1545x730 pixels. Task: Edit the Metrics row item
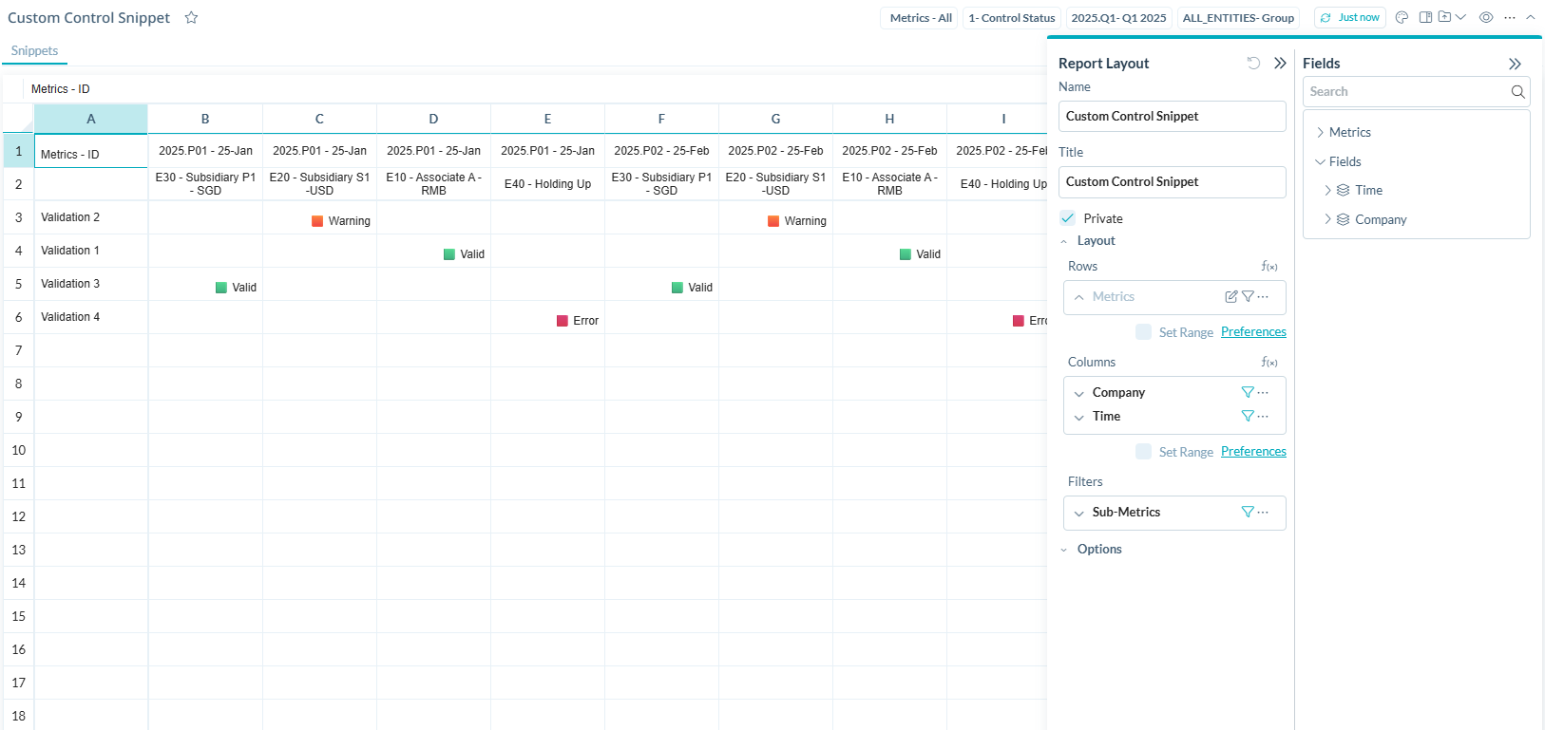[x=1230, y=297]
